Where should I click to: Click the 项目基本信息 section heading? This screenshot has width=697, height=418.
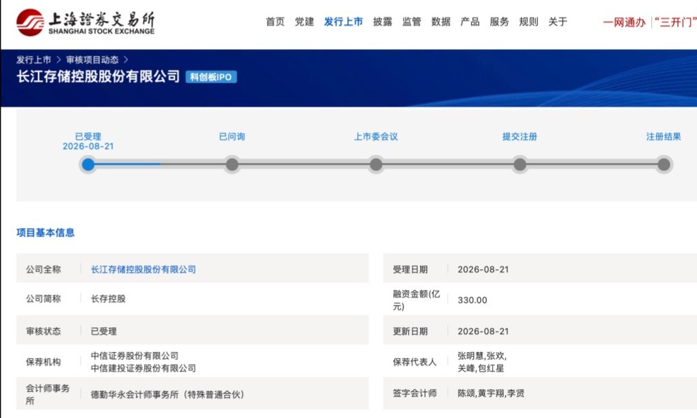(x=45, y=232)
